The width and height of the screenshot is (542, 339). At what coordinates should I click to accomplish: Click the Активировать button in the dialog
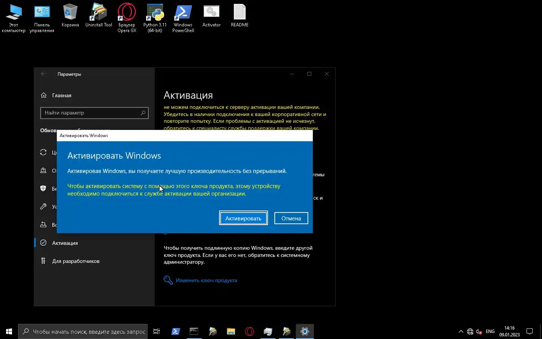(x=244, y=218)
